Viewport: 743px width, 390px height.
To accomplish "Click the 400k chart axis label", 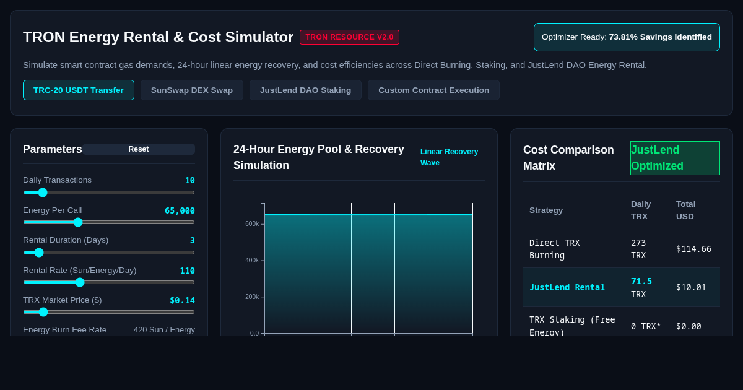I will (252, 261).
